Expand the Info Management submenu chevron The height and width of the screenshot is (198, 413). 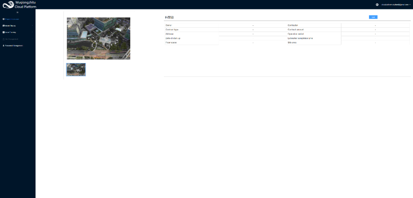pos(32,39)
